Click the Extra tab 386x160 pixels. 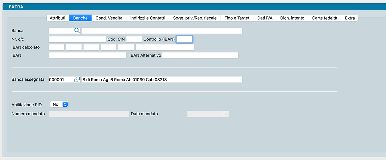click(x=350, y=18)
